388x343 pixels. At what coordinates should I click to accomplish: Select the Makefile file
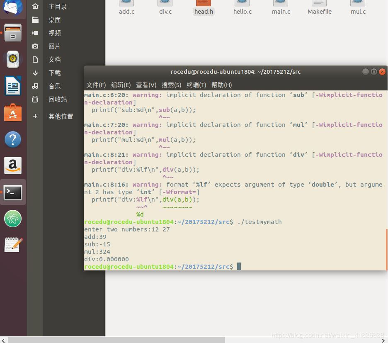click(320, 7)
